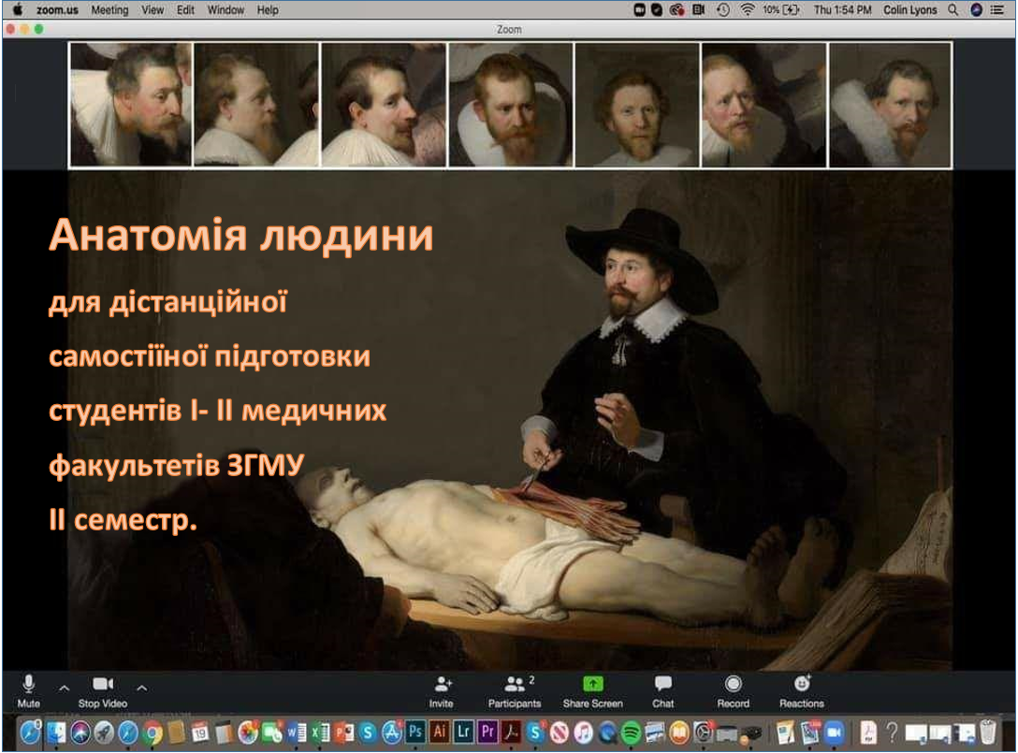The width and height of the screenshot is (1018, 753).
Task: Invite people to the meeting
Action: (442, 690)
